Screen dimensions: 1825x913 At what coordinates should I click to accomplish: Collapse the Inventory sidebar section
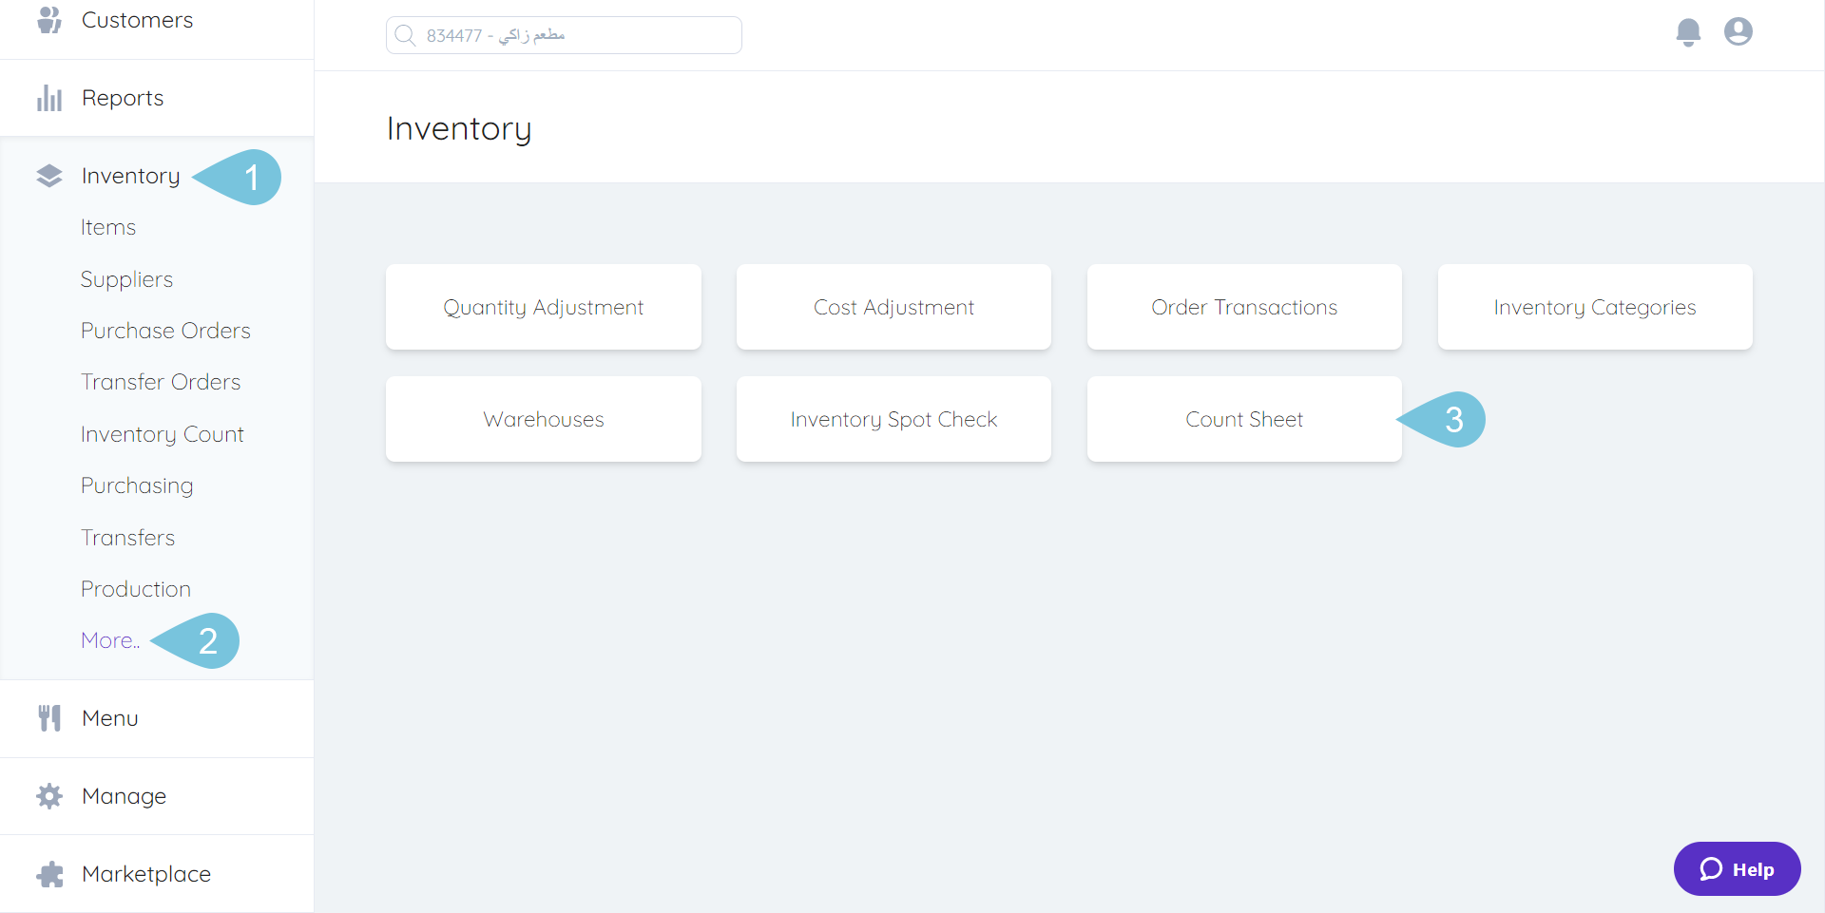tap(130, 176)
